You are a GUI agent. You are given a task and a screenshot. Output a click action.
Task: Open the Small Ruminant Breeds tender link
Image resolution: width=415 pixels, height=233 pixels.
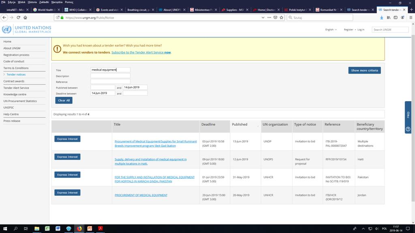click(x=156, y=144)
